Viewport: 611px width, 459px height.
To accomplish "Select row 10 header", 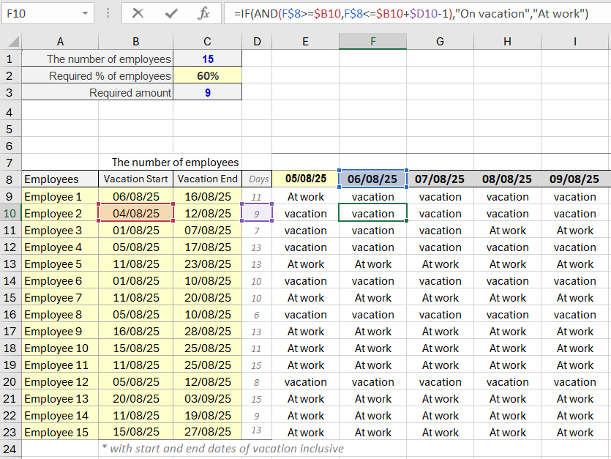I will (x=10, y=214).
